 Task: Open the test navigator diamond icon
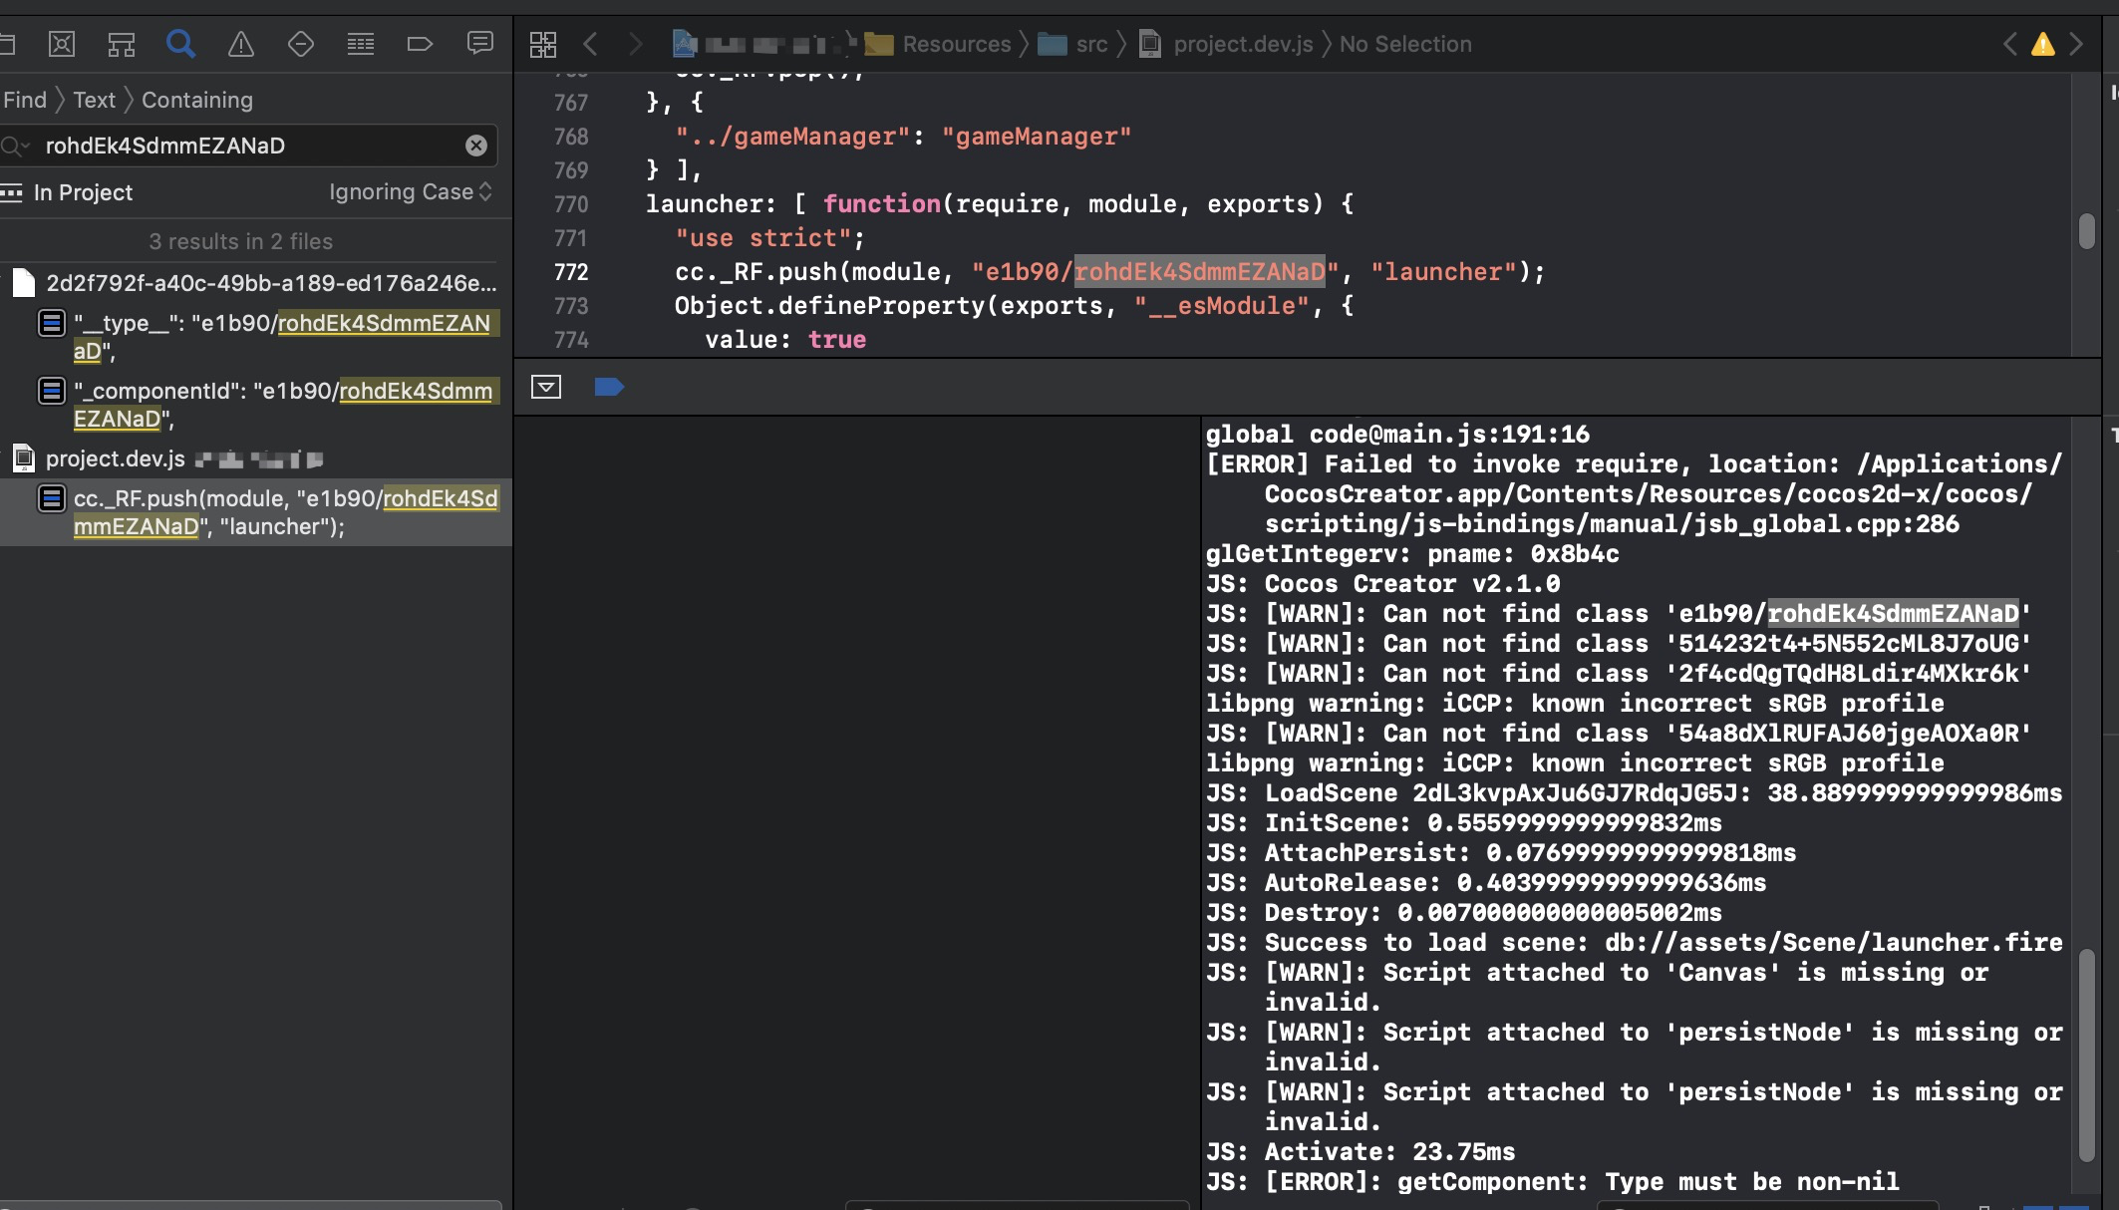coord(300,44)
